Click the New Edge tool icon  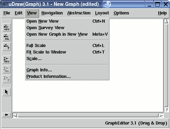6,60
